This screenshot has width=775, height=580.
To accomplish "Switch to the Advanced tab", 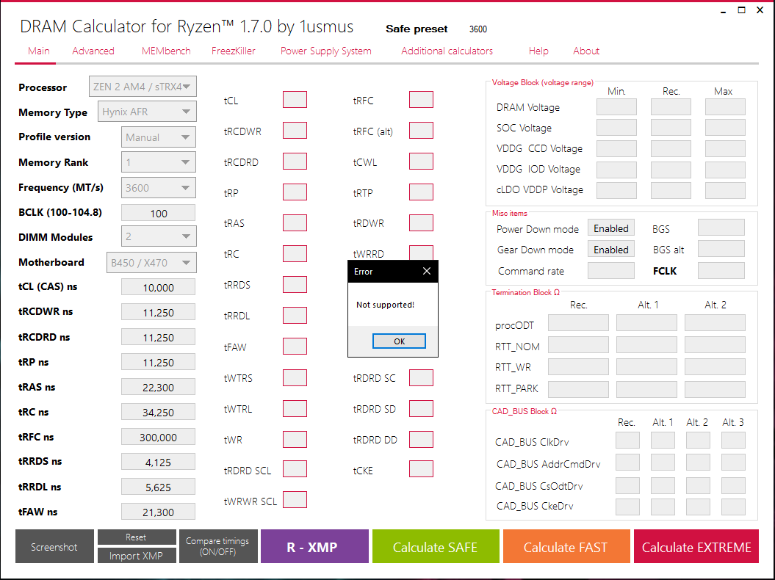I will [93, 51].
